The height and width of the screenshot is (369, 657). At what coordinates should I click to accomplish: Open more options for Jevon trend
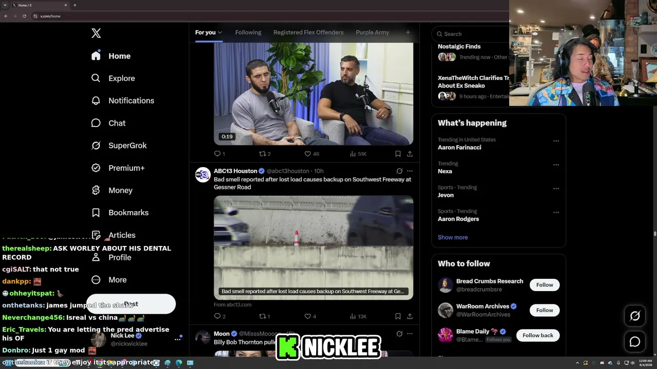[x=556, y=189]
